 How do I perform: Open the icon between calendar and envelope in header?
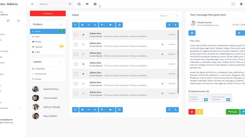[87, 4]
